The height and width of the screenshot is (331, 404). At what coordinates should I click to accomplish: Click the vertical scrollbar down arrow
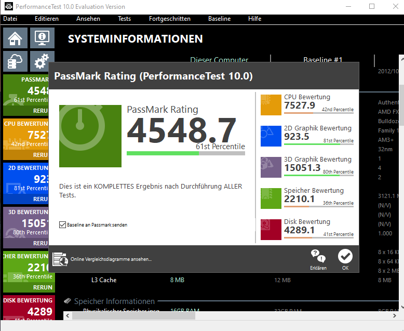tap(402, 307)
